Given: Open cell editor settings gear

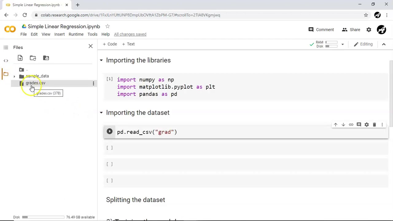Looking at the screenshot, I should click(367, 125).
